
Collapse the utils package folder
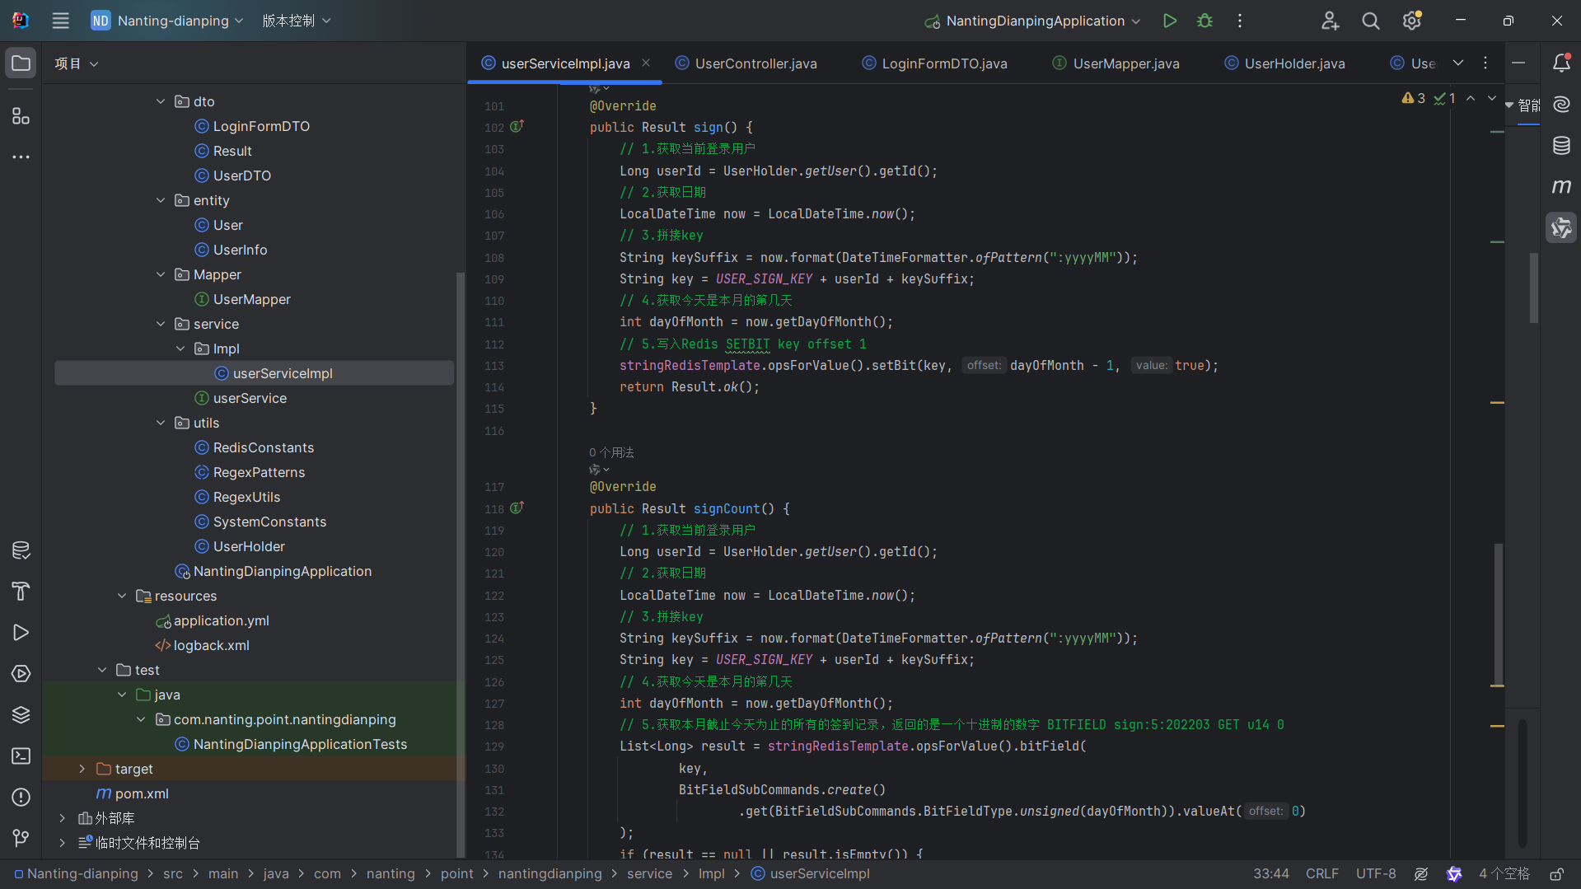tap(161, 423)
